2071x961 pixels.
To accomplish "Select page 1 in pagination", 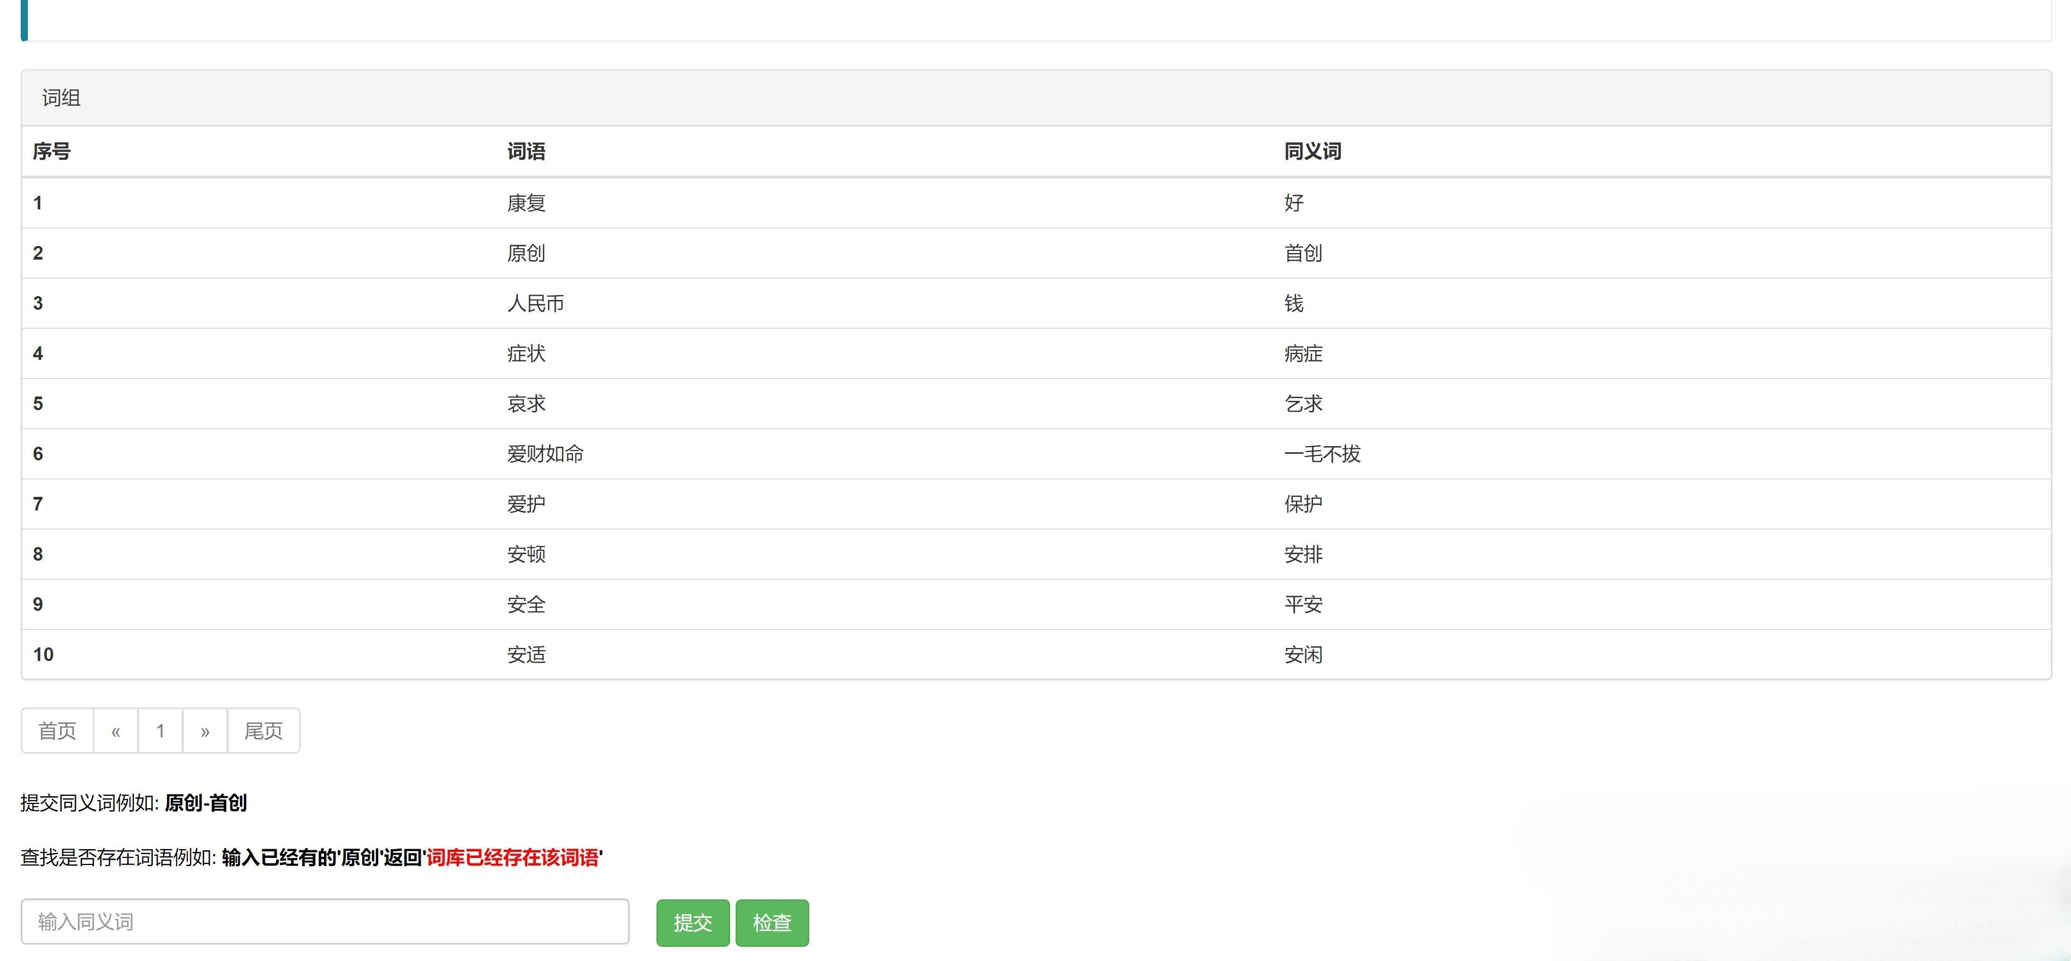I will 160,730.
